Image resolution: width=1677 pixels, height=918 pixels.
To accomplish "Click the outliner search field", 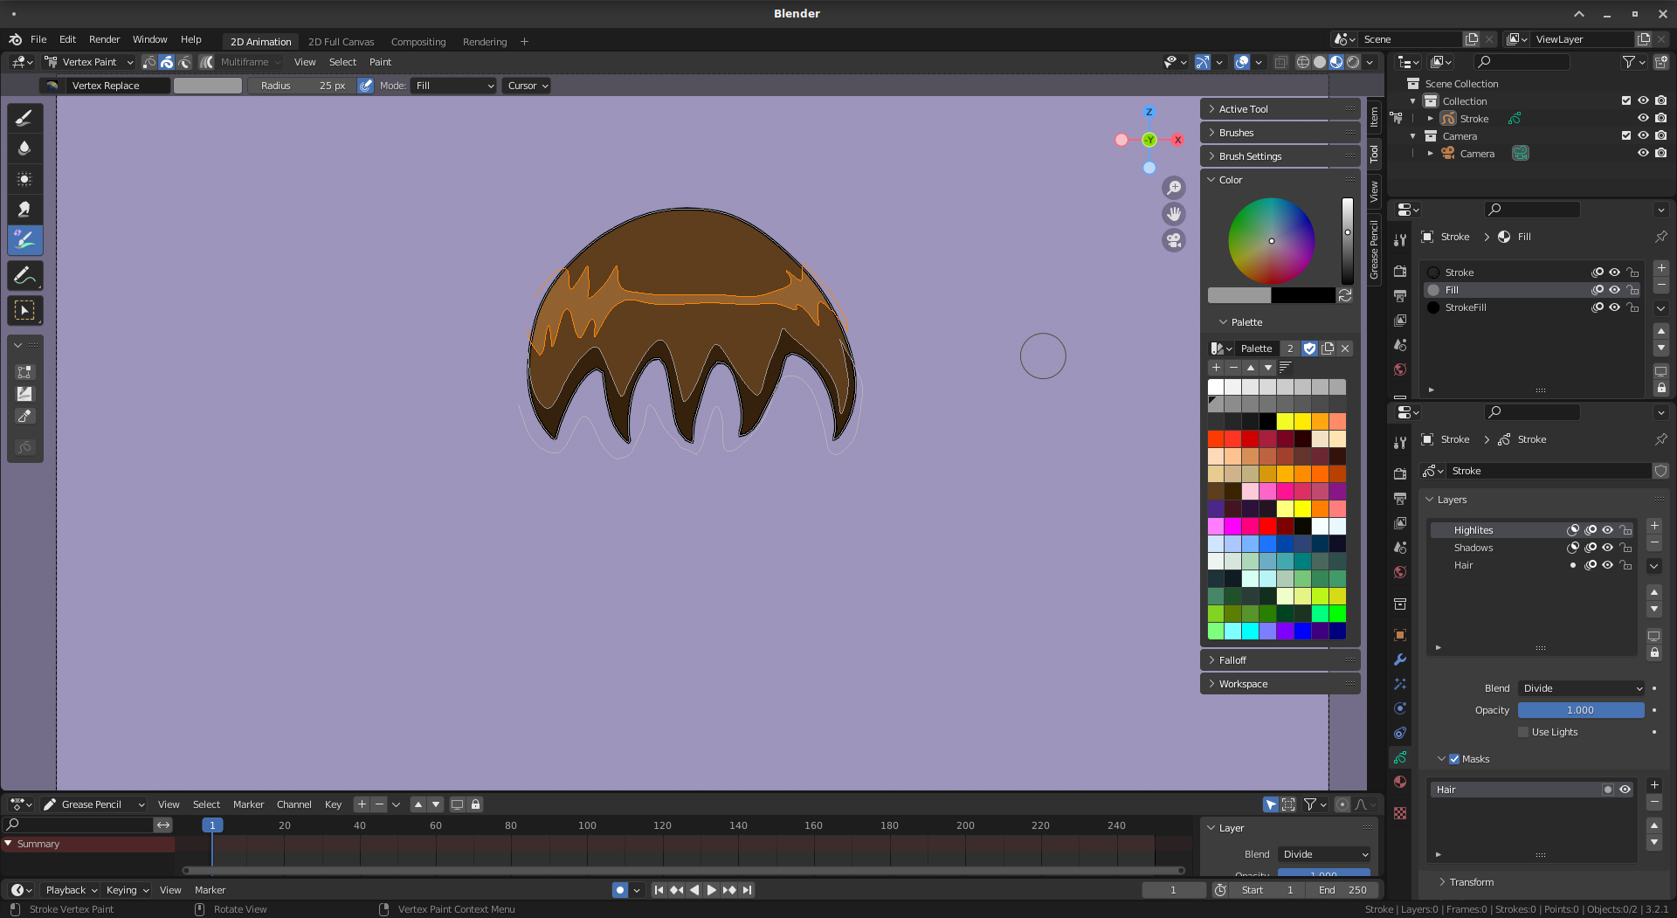I will coord(1522,62).
